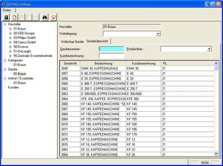Collapse the Kategorien tree node
Screen dimensions: 223x166
coord(5,61)
